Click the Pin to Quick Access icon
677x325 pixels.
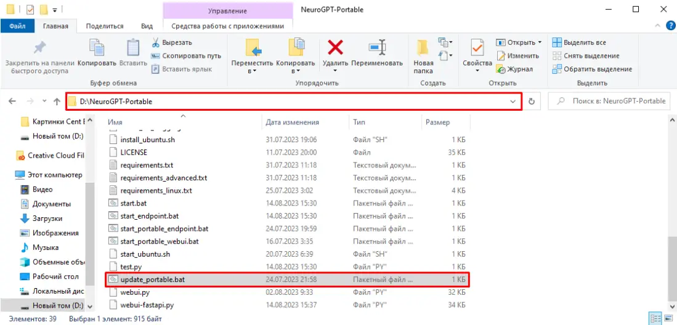pyautogui.click(x=39, y=47)
